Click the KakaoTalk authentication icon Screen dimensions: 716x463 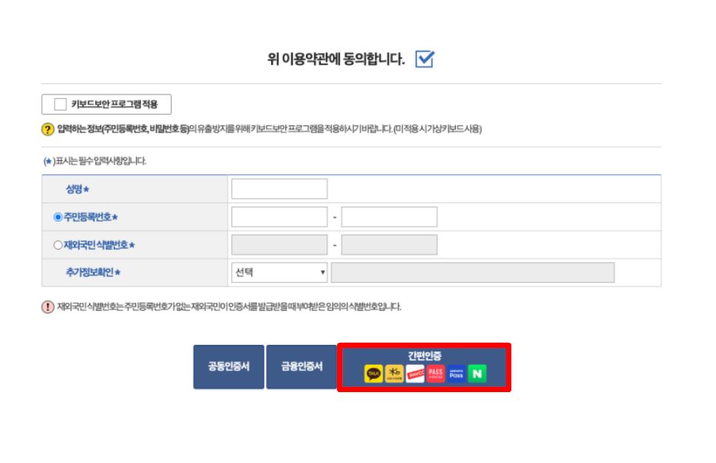(x=374, y=374)
